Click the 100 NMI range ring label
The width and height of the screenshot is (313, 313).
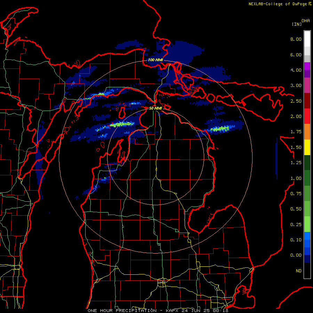155,60
